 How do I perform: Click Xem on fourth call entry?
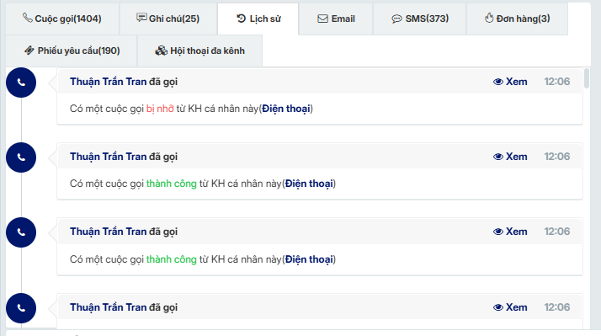510,307
